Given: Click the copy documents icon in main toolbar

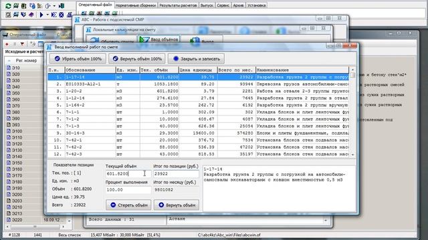Looking at the screenshot, I should 32,6.
